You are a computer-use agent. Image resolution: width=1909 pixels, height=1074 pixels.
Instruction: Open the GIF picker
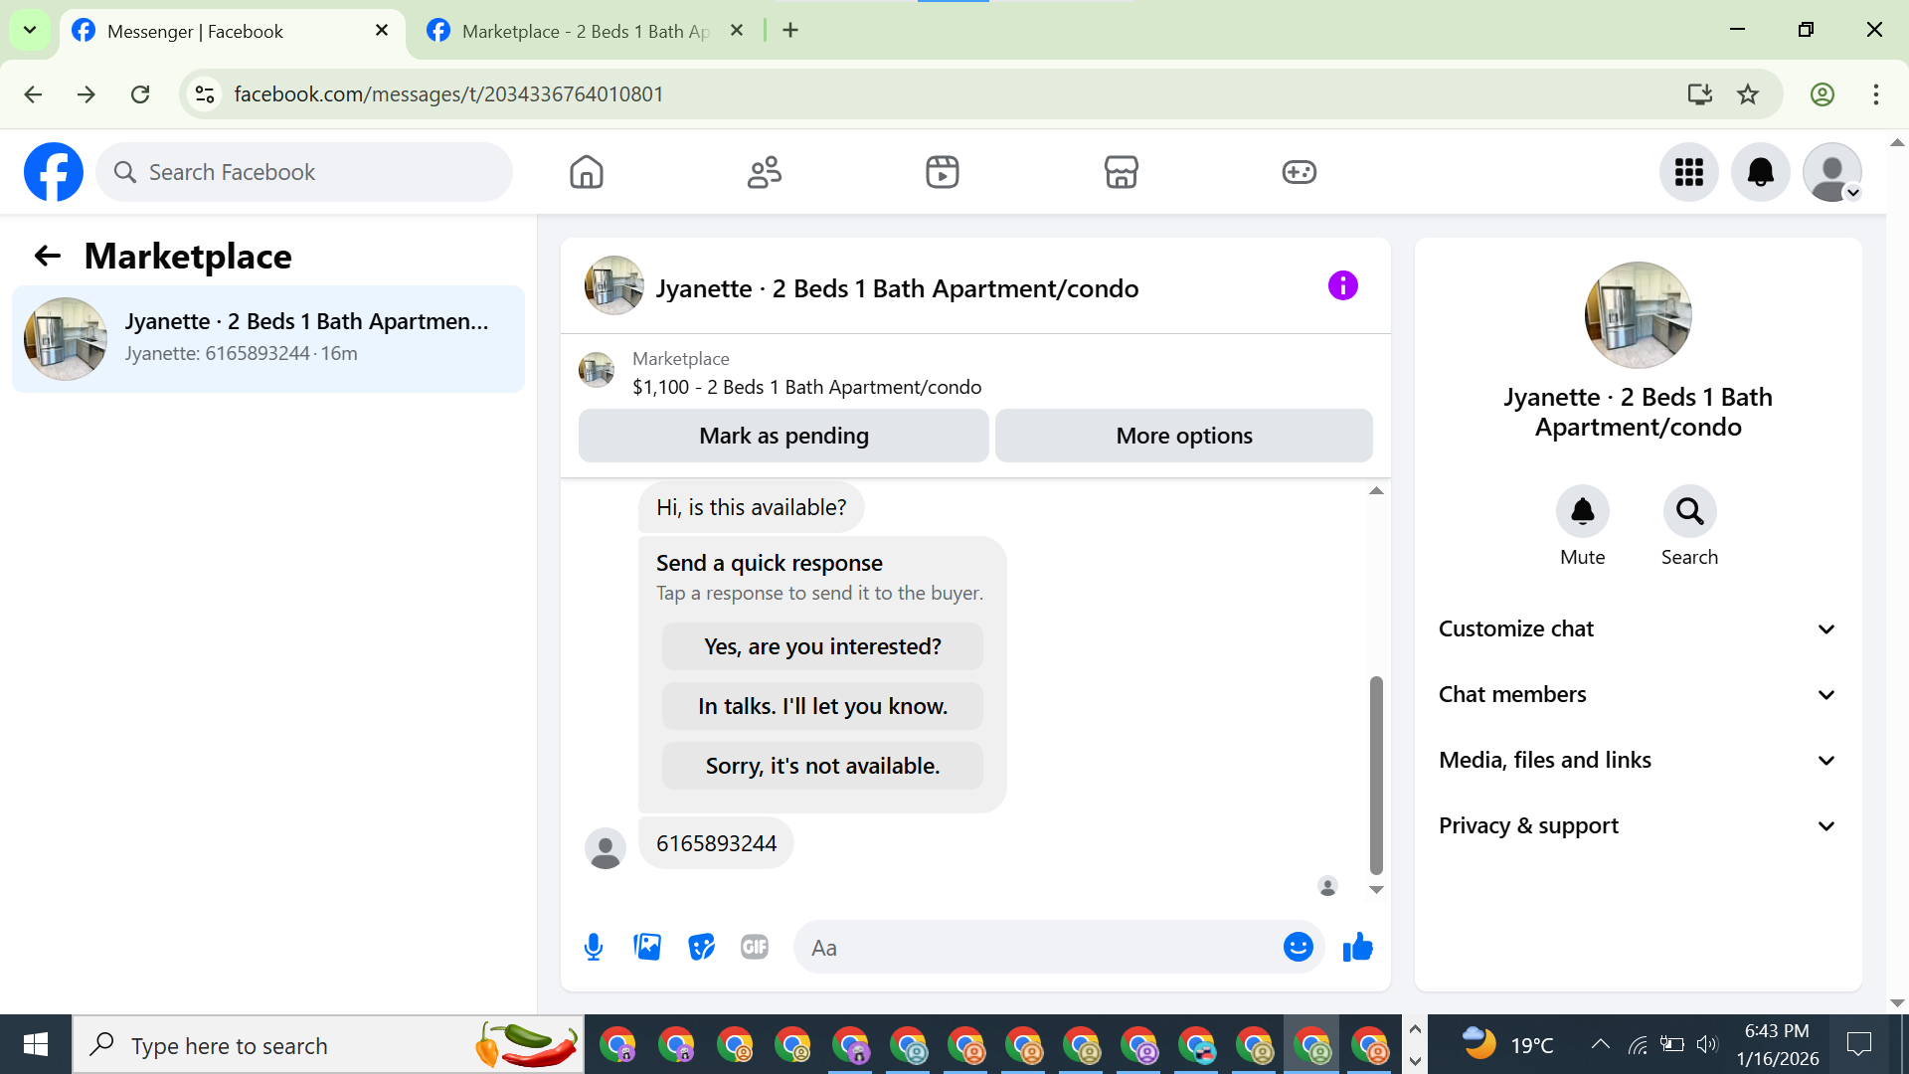coord(755,947)
